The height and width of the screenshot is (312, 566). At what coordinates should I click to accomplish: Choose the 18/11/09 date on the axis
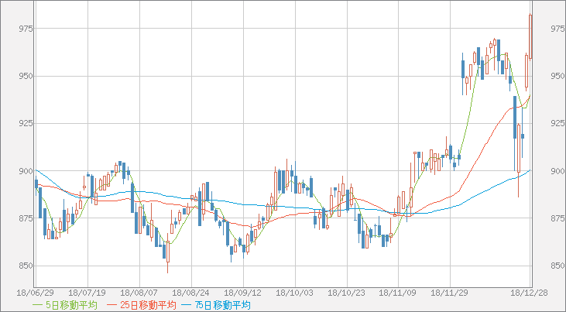(397, 293)
